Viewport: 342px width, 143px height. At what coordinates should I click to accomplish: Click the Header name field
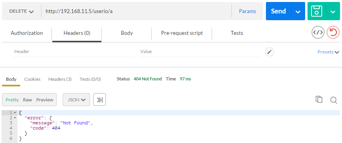pyautogui.click(x=74, y=52)
